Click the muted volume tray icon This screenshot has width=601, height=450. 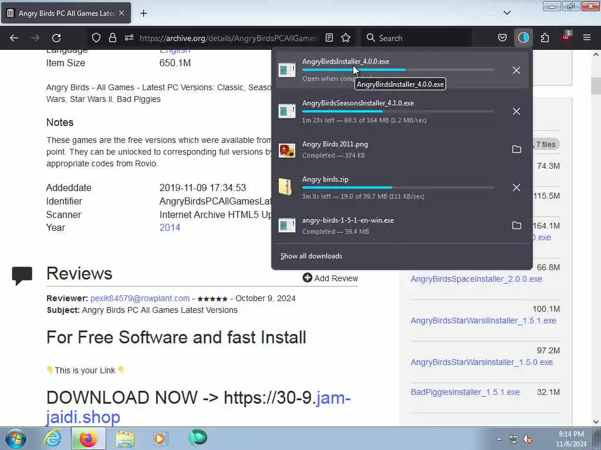pyautogui.click(x=528, y=439)
